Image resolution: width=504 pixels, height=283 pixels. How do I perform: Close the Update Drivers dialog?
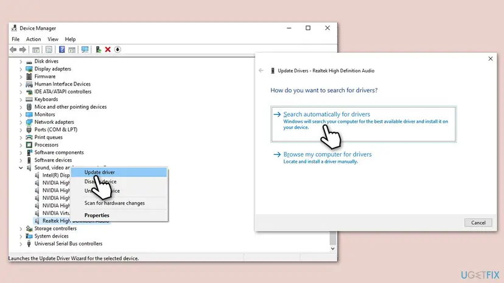(x=490, y=59)
